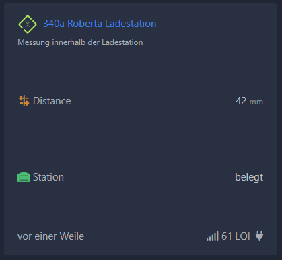Click the word Roberta in the title
The height and width of the screenshot is (260, 282).
85,24
